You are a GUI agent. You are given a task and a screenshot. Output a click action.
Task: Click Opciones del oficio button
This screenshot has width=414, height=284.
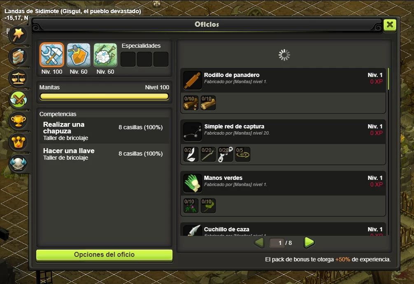coord(104,255)
